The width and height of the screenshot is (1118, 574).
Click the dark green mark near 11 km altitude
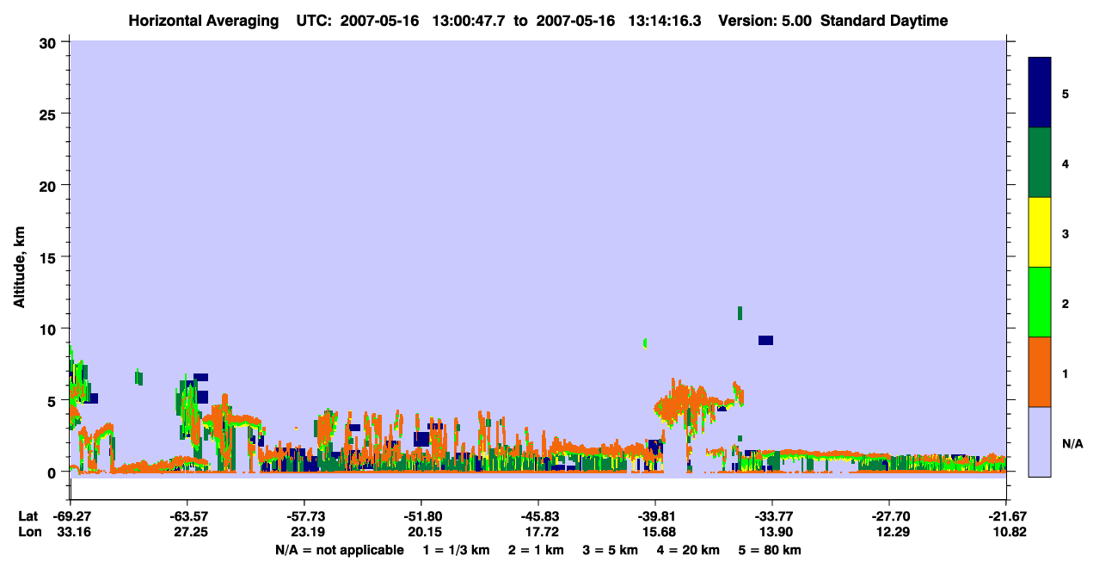coord(740,312)
